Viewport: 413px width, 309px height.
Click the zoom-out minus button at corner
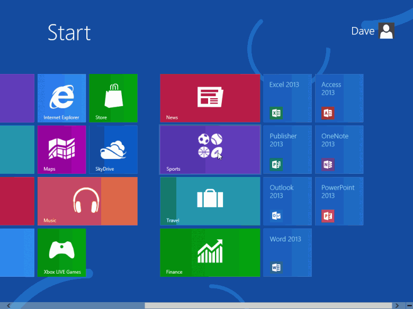click(x=409, y=306)
